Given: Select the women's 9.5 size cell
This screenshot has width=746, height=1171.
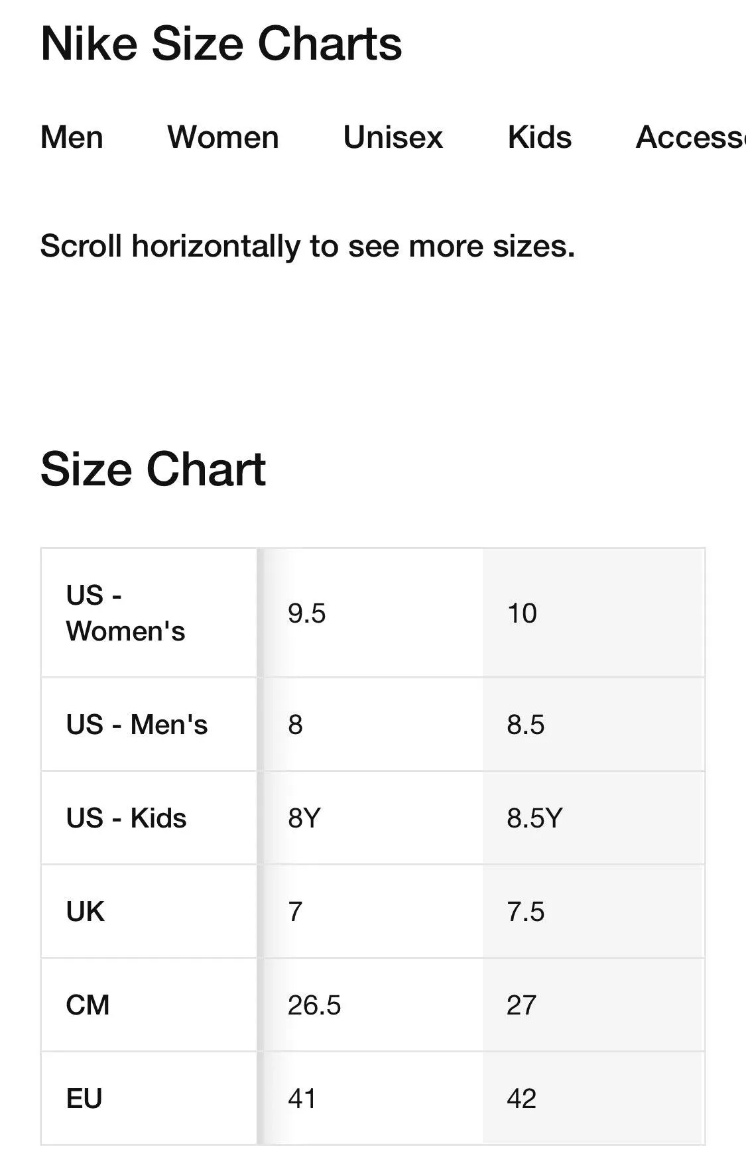Looking at the screenshot, I should 306,613.
